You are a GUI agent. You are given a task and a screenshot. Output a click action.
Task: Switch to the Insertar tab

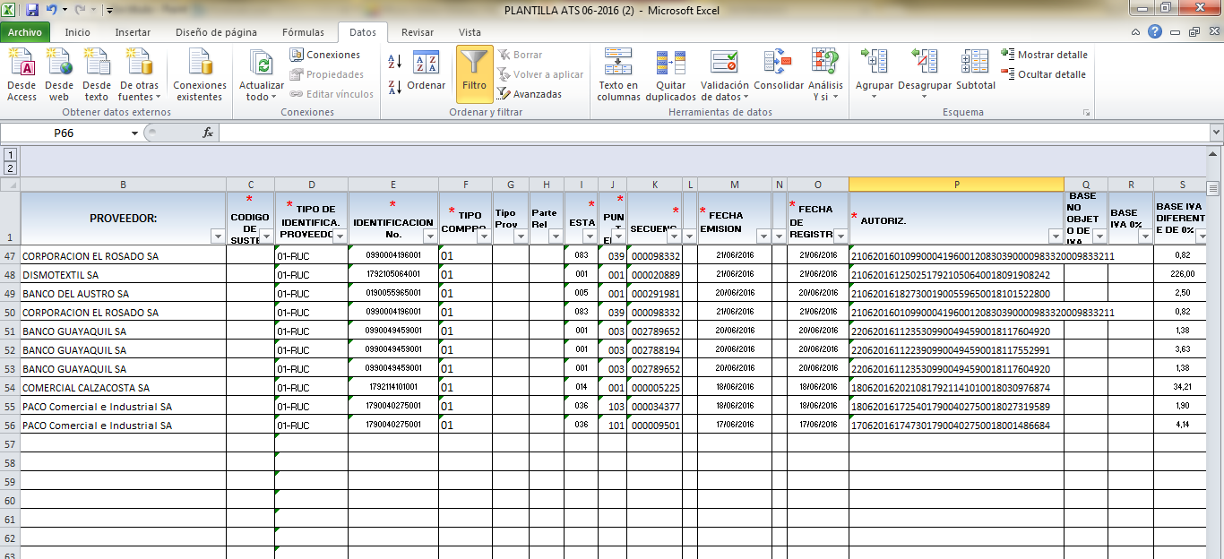coord(133,32)
